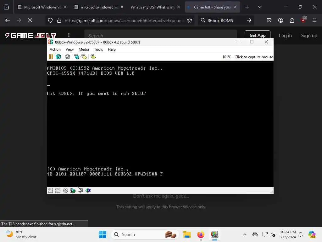
Task: Open the 86Box Tools menu
Action: [98, 49]
